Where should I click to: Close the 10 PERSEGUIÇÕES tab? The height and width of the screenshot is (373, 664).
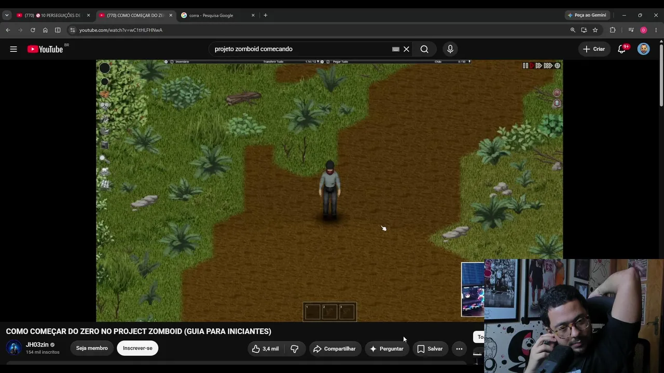click(x=88, y=15)
